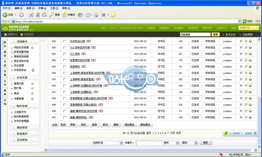Click the preview globe icon in row 509
The width and height of the screenshot is (262, 157).
pos(250,41)
